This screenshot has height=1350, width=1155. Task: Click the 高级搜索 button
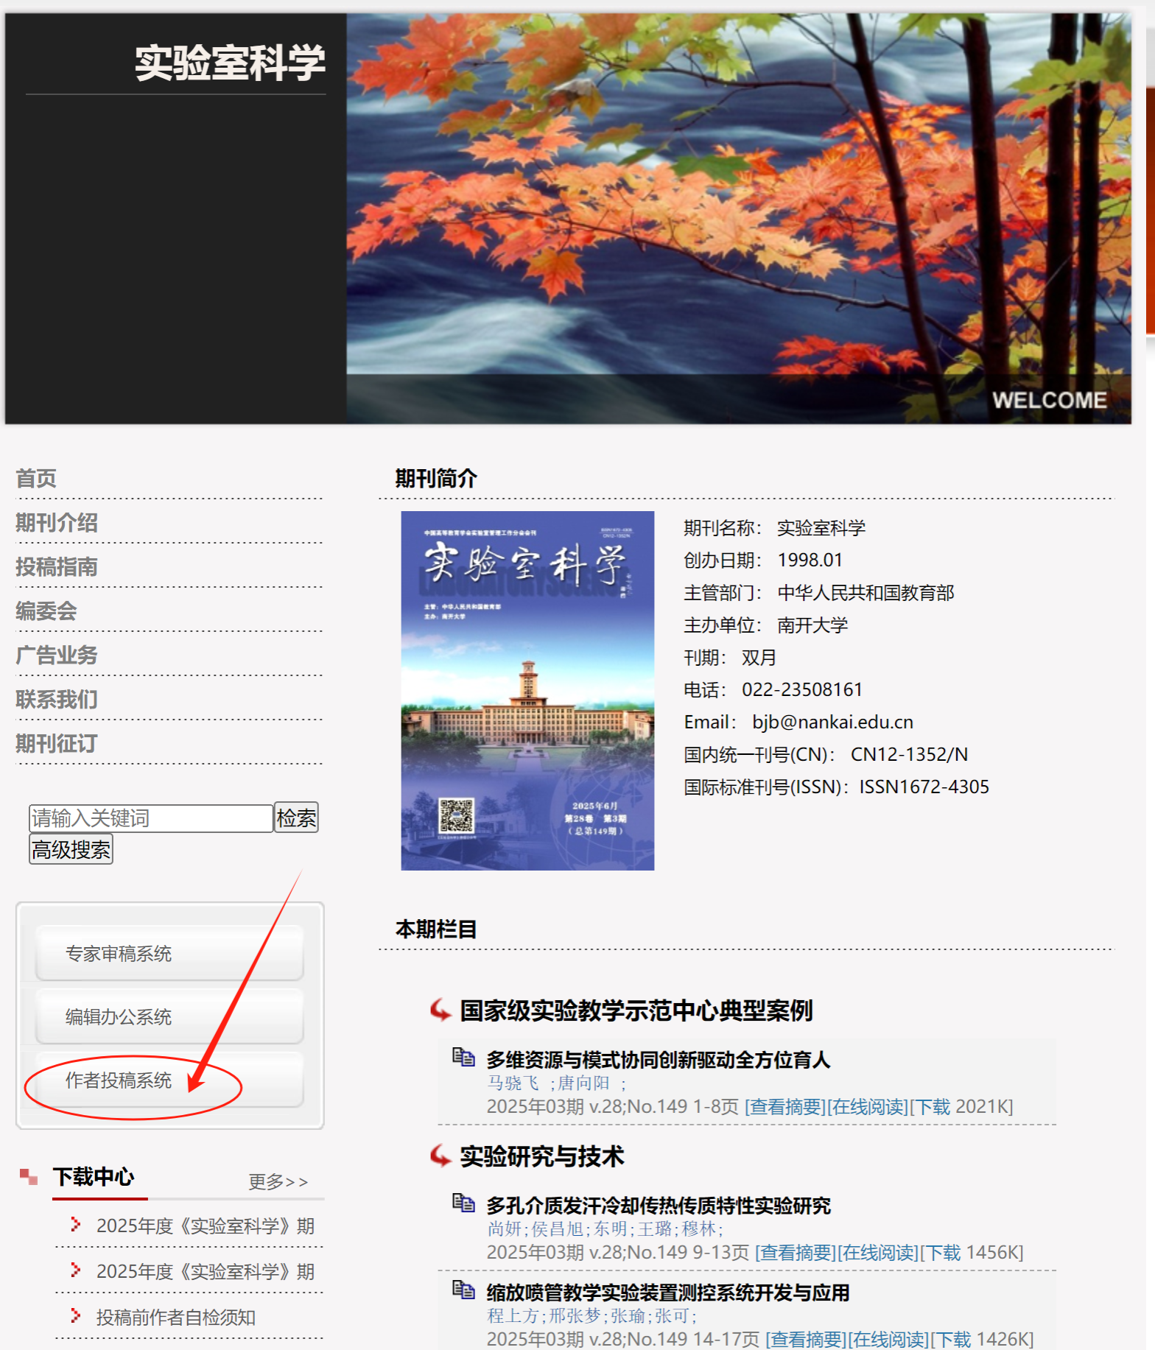[71, 850]
